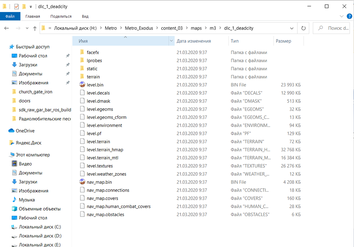Select level.environment file name
This screenshot has width=354, height=247.
[x=104, y=125]
